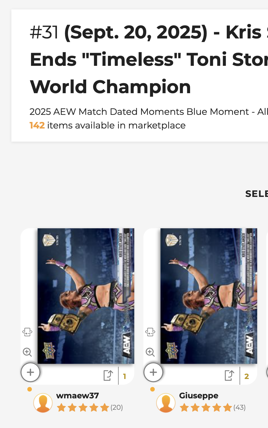Click the count number 1 on wmaew37's card
This screenshot has height=428, width=268.
(x=125, y=376)
